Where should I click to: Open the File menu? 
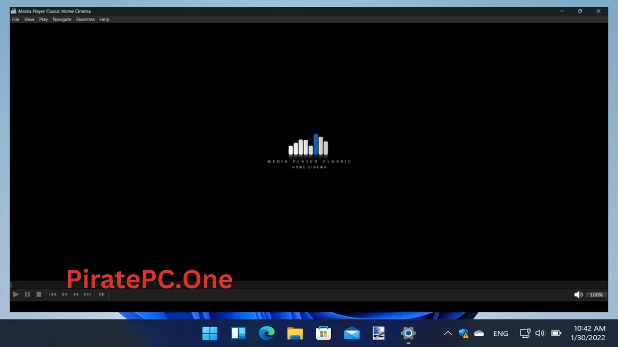(x=15, y=19)
